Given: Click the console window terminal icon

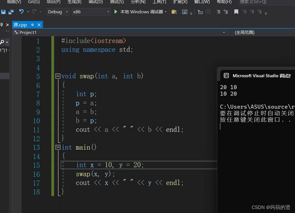Looking at the screenshot, I should click(226, 76).
